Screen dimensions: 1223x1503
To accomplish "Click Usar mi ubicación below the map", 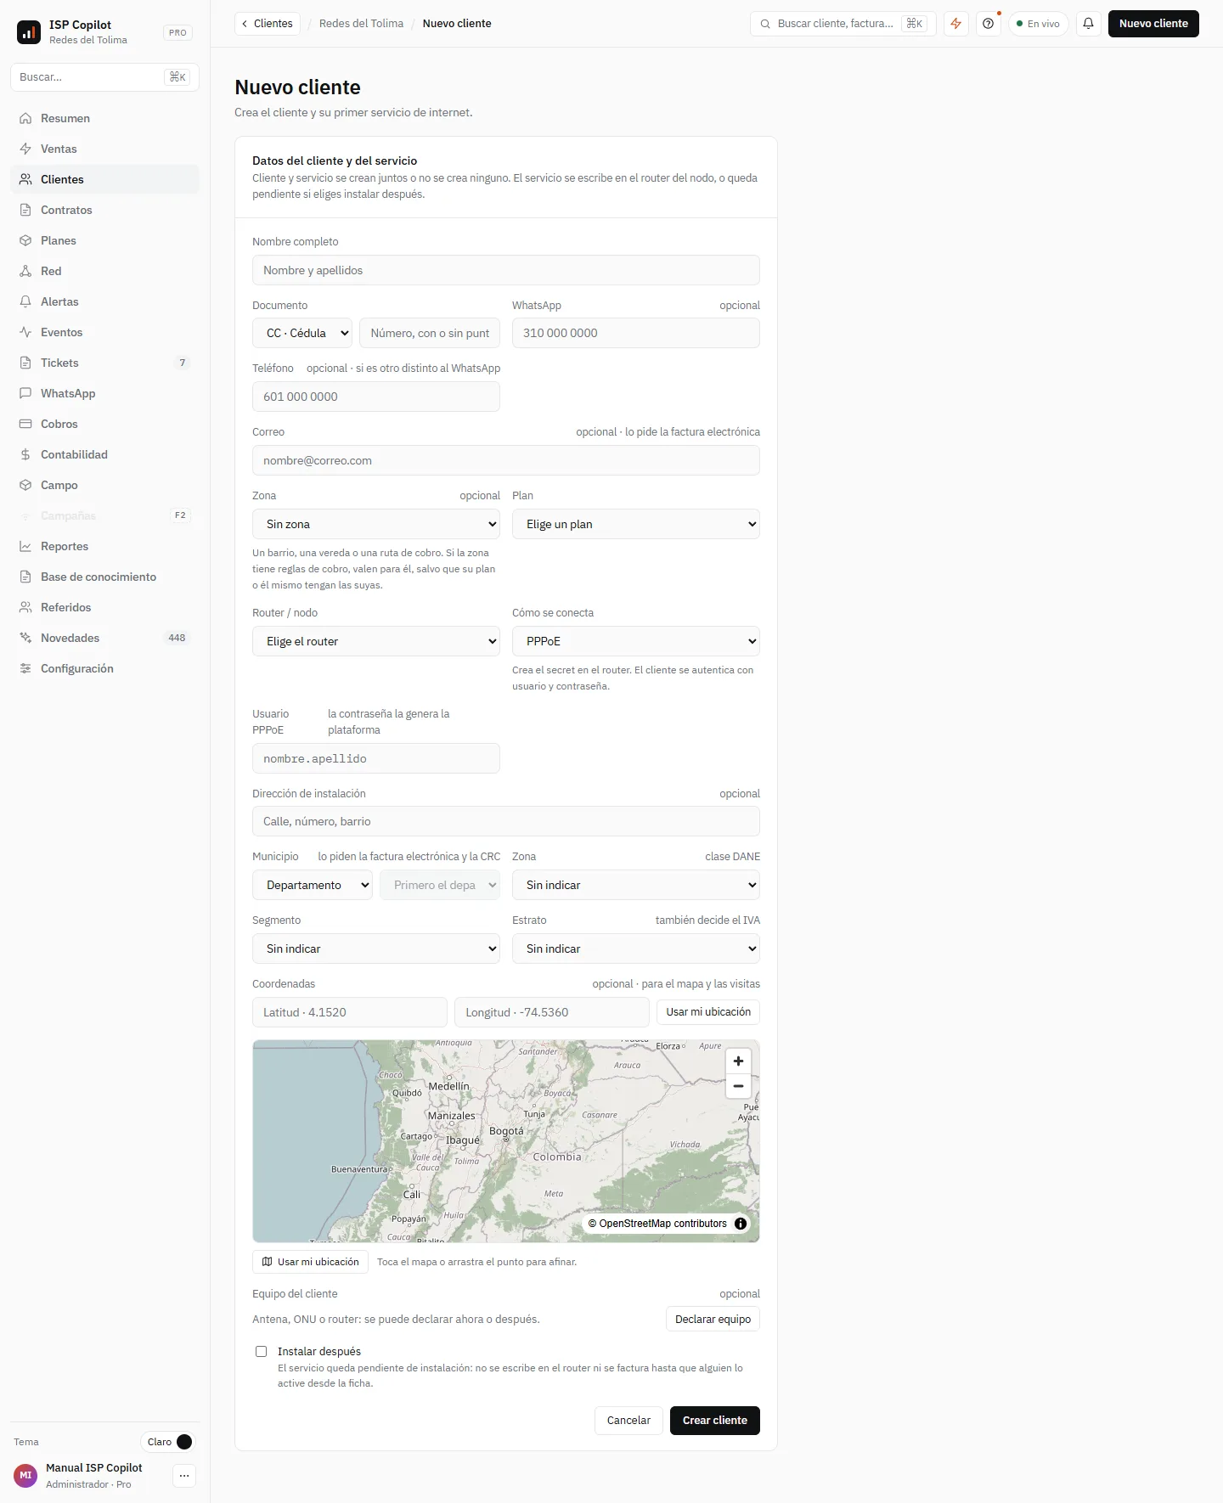I will click(x=310, y=1262).
